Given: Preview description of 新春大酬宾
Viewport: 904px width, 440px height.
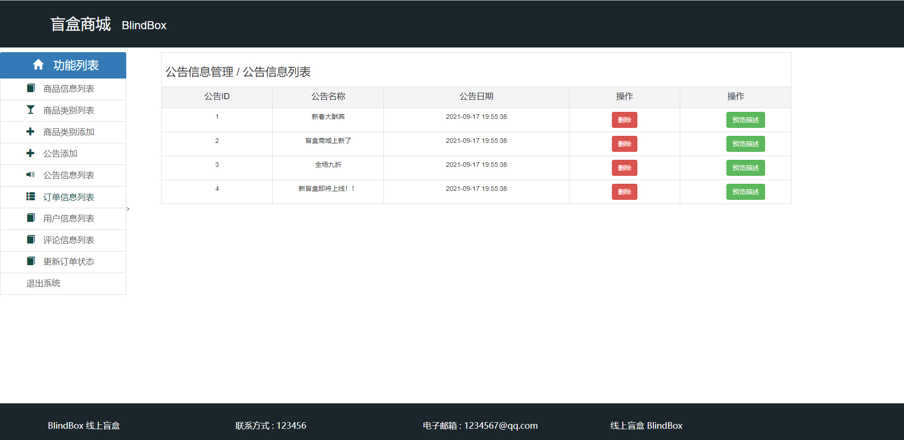Looking at the screenshot, I should [745, 120].
